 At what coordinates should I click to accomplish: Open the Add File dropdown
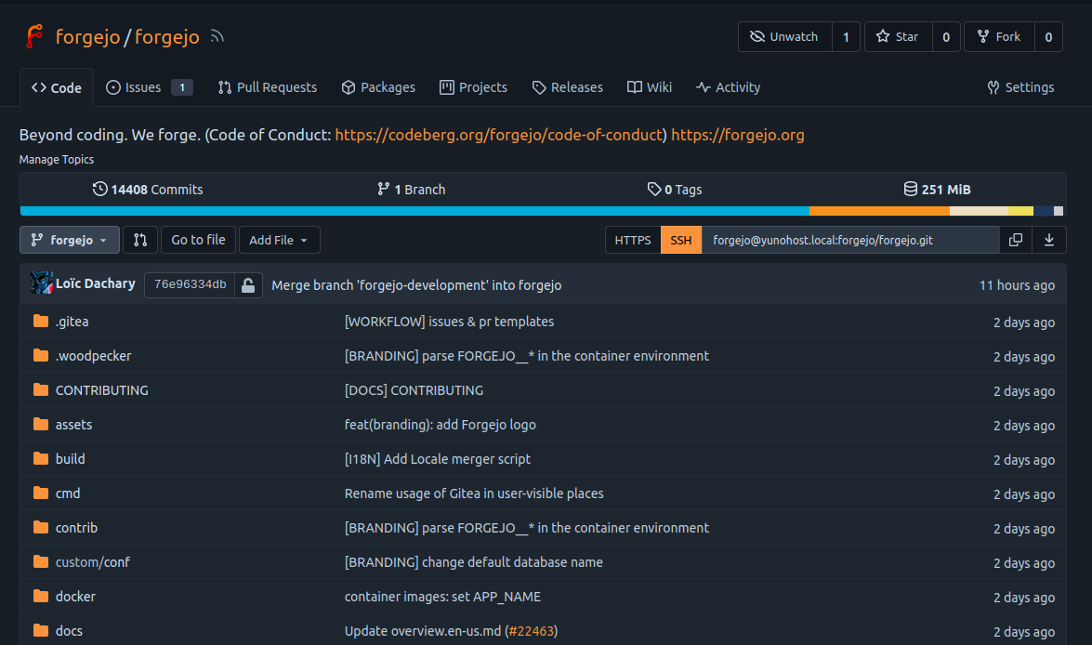280,240
